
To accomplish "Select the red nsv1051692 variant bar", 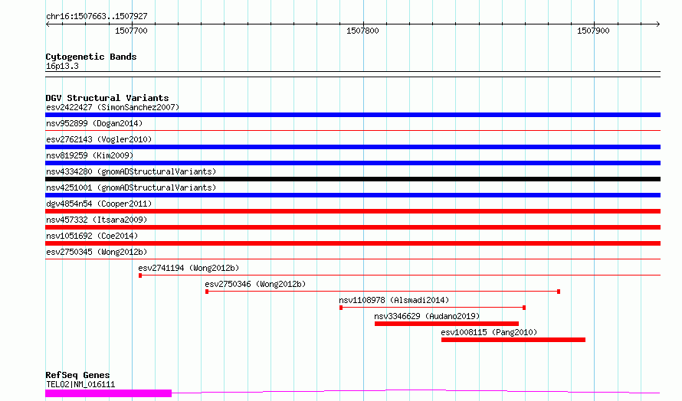I will [352, 243].
